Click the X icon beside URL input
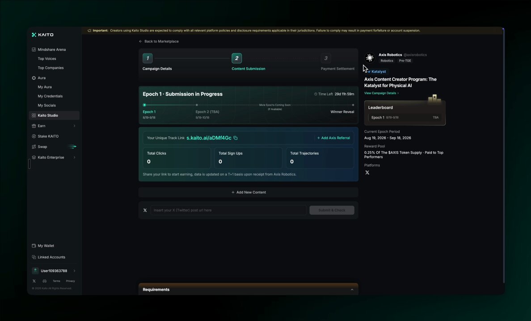531x321 pixels. [145, 210]
